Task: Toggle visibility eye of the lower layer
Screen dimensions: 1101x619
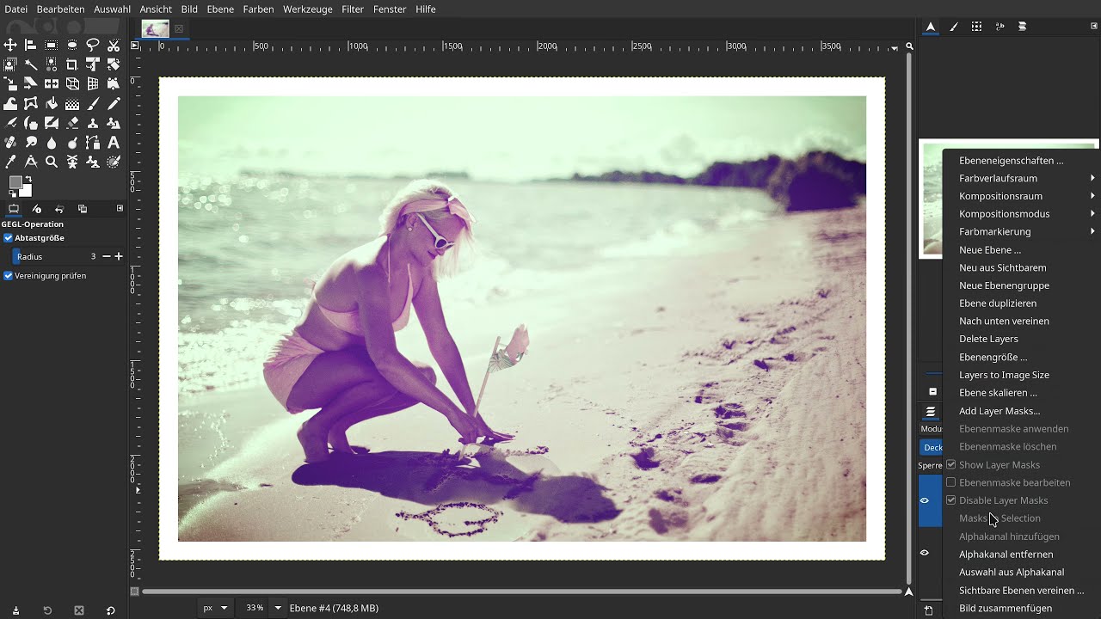Action: (x=925, y=553)
